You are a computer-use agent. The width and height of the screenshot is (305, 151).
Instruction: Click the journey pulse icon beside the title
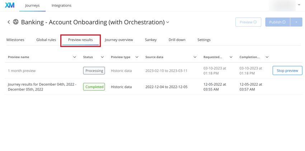point(16,22)
